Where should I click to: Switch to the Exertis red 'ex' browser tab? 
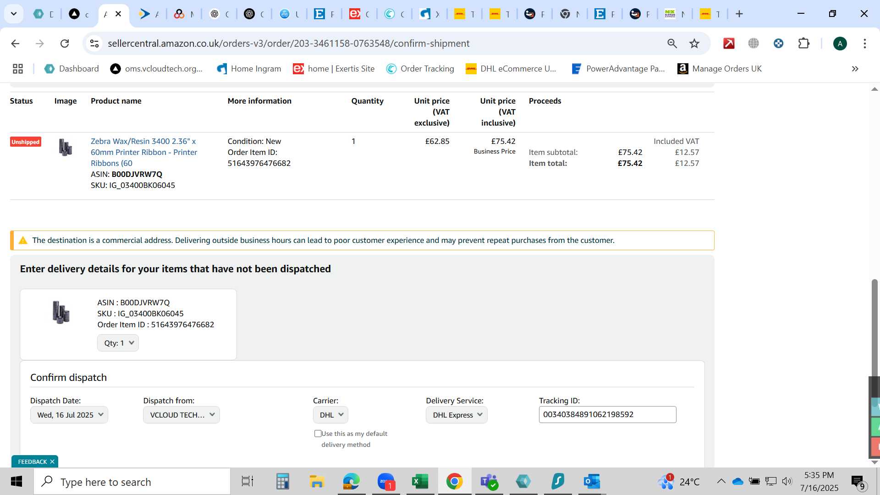(359, 14)
